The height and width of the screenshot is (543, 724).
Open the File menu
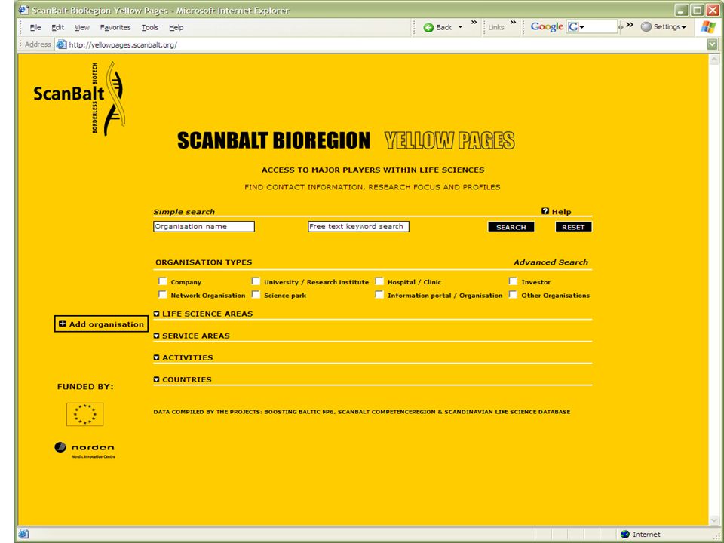coord(35,27)
